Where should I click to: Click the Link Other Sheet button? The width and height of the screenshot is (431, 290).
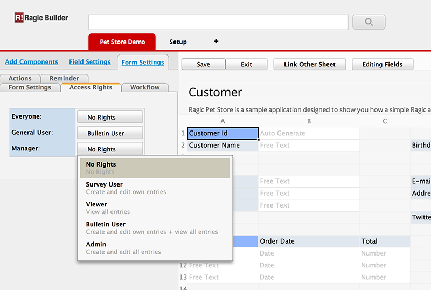(309, 64)
